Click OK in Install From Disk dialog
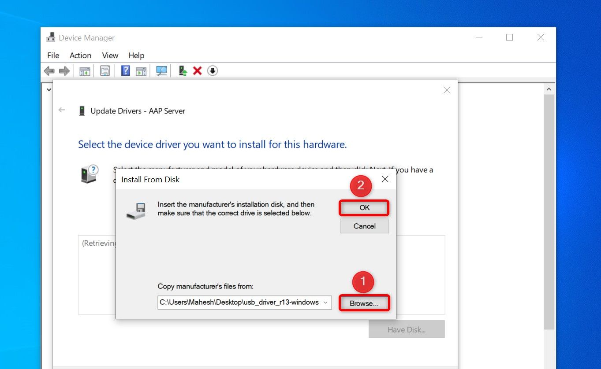Viewport: 601px width, 369px height. [x=364, y=207]
